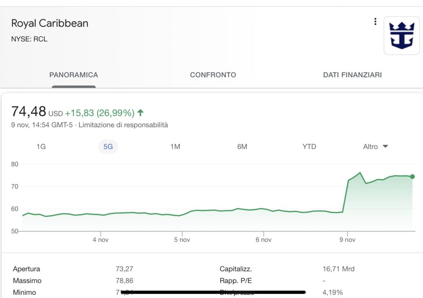
Task: Click the Minimo label
Action: pyautogui.click(x=24, y=292)
